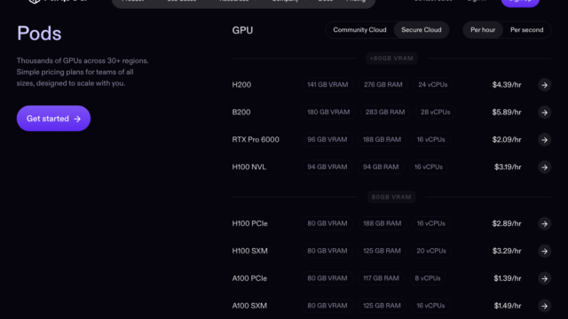Select the H100 SXM name

click(250, 251)
